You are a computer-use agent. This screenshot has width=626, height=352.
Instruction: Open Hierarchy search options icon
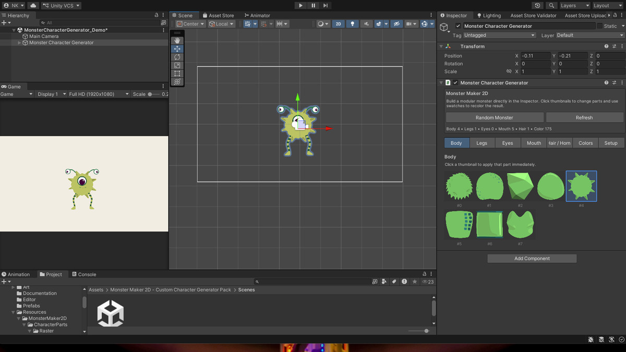point(163,23)
